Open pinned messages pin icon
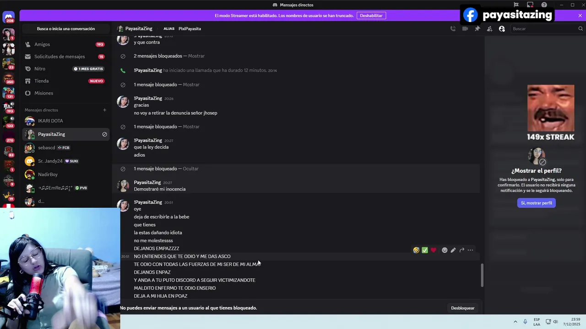This screenshot has height=329, width=586. [477, 29]
